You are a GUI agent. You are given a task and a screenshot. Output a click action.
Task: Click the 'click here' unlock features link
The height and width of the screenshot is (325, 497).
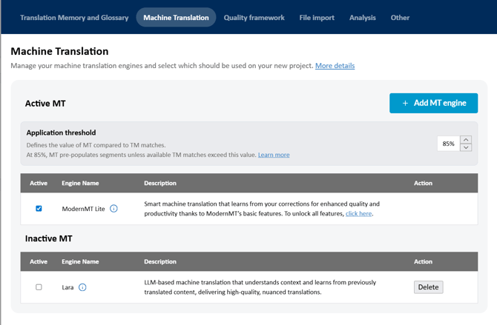(359, 213)
